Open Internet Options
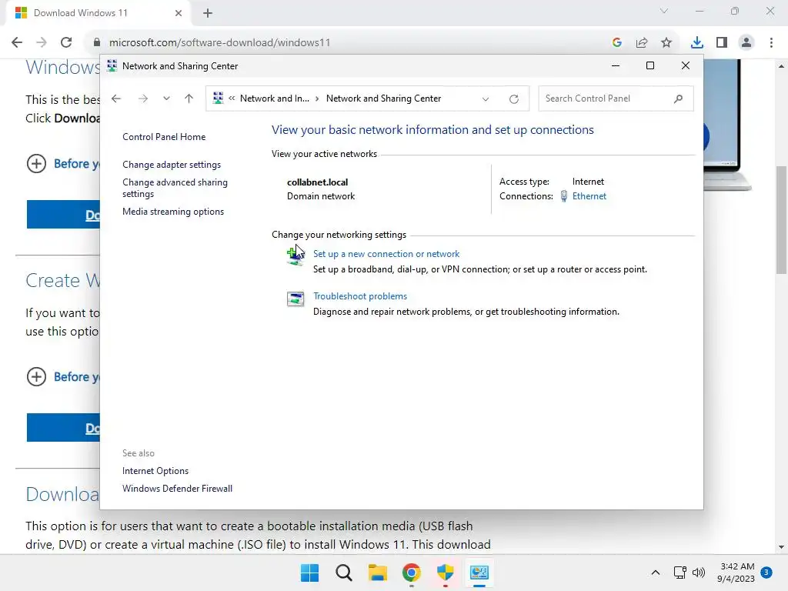Image resolution: width=788 pixels, height=591 pixels. (155, 471)
